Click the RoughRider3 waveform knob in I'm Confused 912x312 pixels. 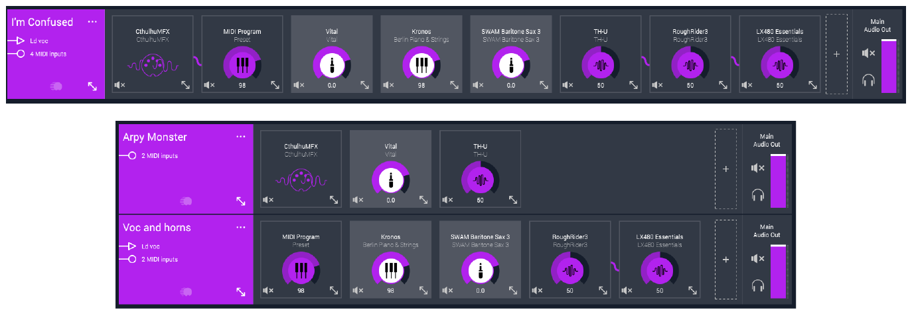[x=690, y=65]
